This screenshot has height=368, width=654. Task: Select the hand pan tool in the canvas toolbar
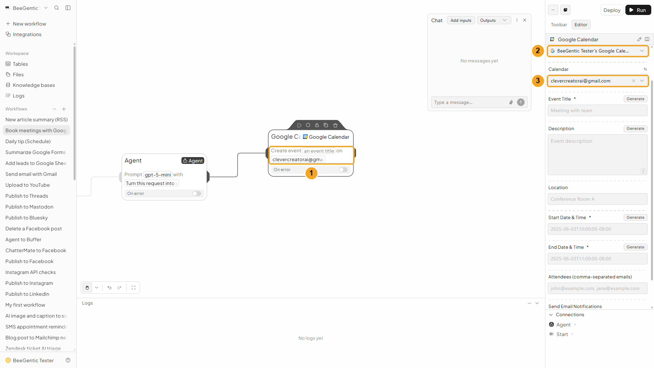[x=87, y=288]
